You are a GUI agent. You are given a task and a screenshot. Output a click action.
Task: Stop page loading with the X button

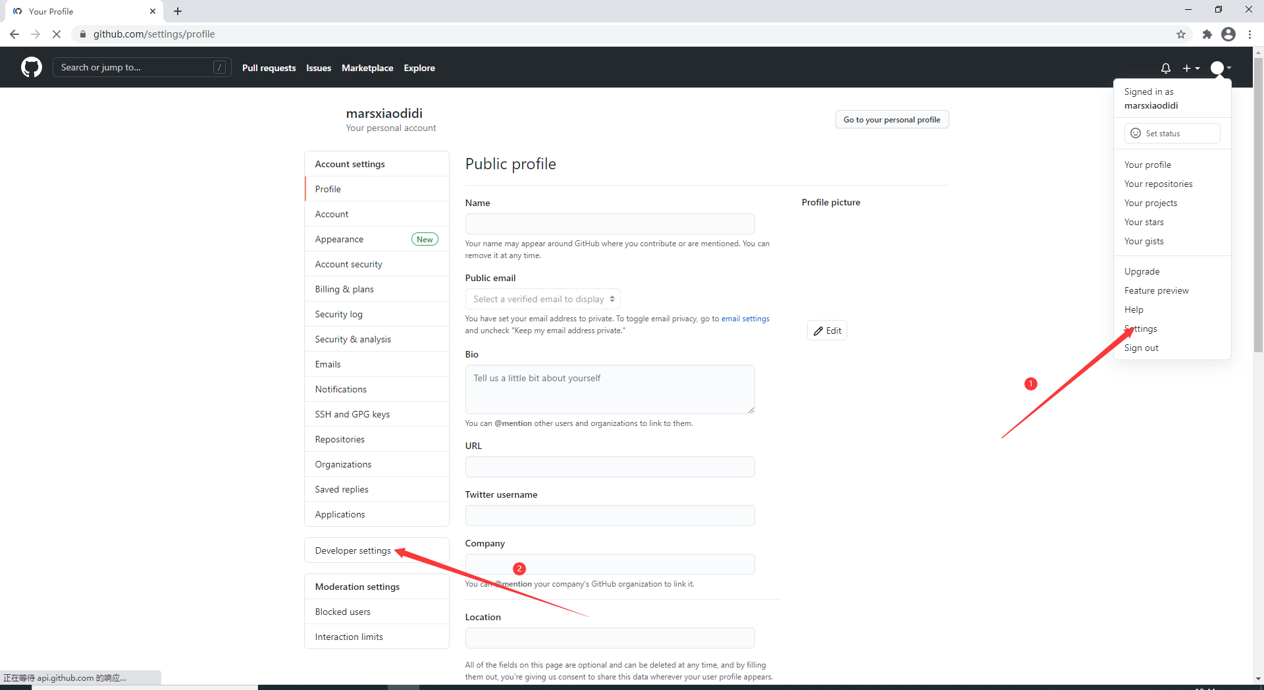57,34
